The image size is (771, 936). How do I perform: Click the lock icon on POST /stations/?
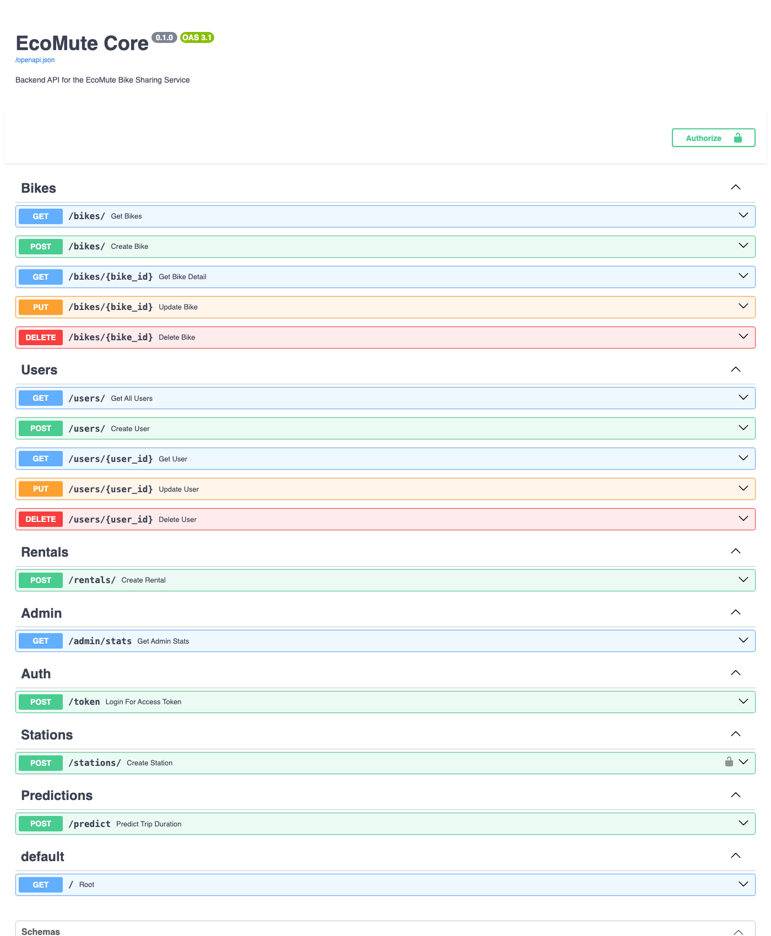(729, 762)
